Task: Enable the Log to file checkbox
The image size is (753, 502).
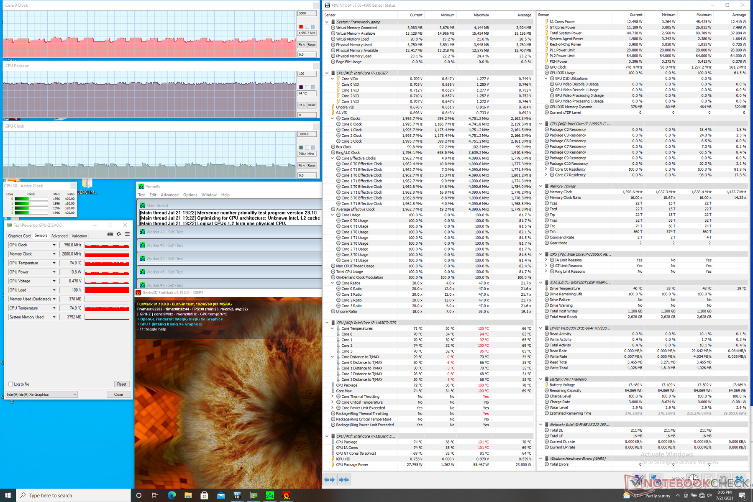Action: pyautogui.click(x=11, y=384)
